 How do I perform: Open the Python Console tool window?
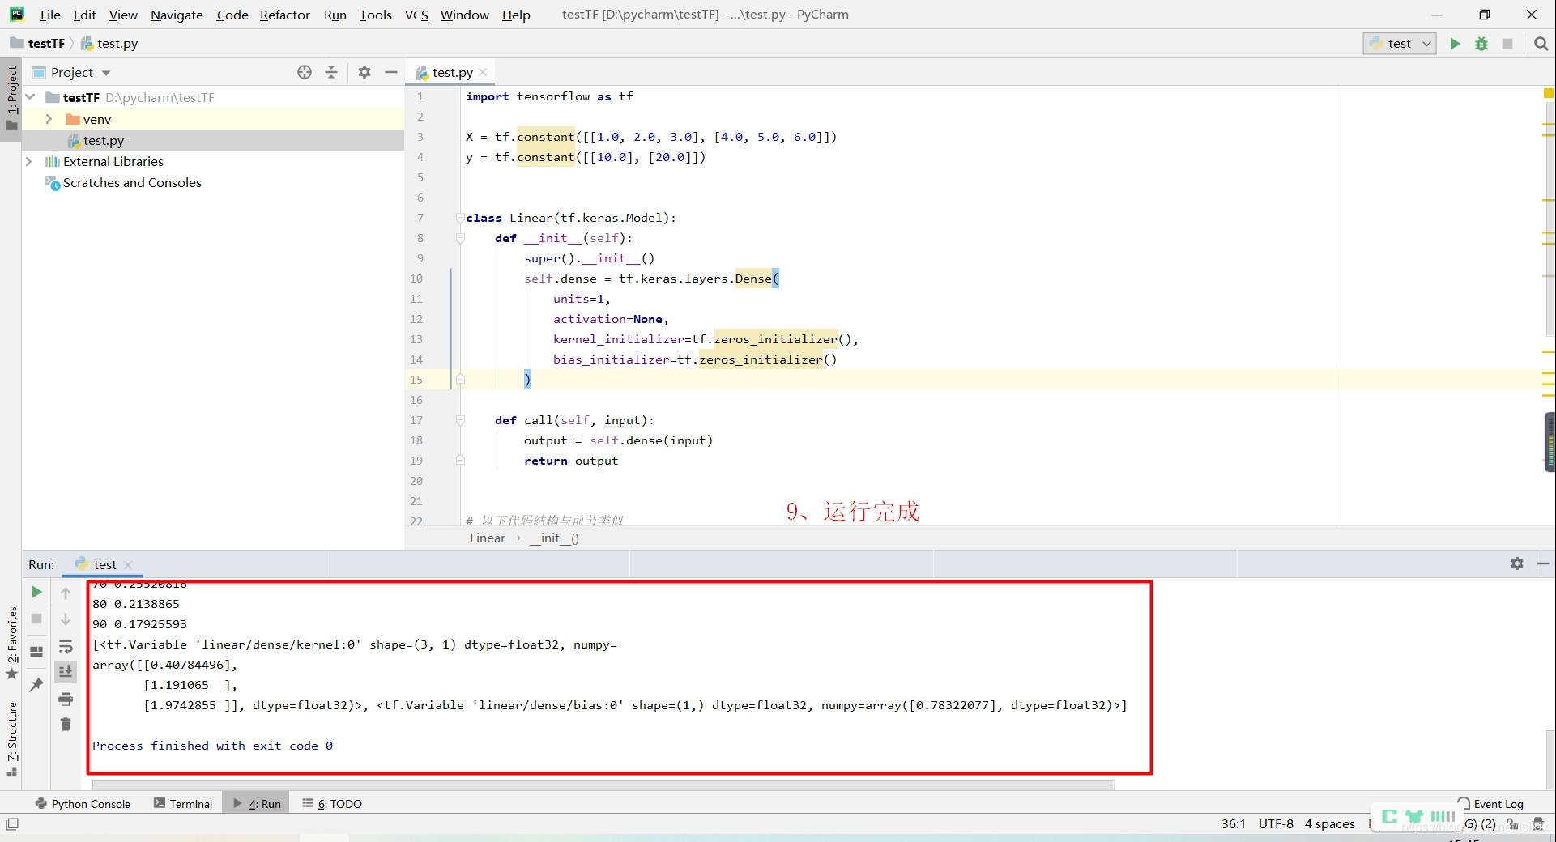tap(83, 804)
